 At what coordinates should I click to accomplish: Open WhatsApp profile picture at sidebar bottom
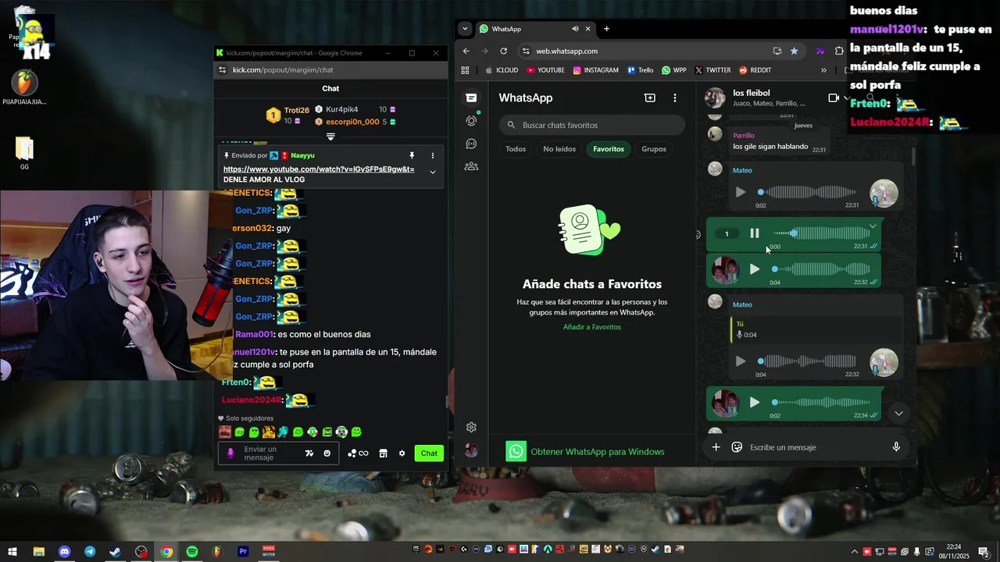coord(471,450)
